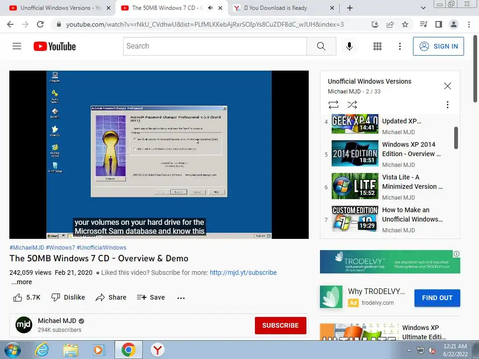
Task: Open the YouTube hamburger guide menu
Action: coord(17,46)
